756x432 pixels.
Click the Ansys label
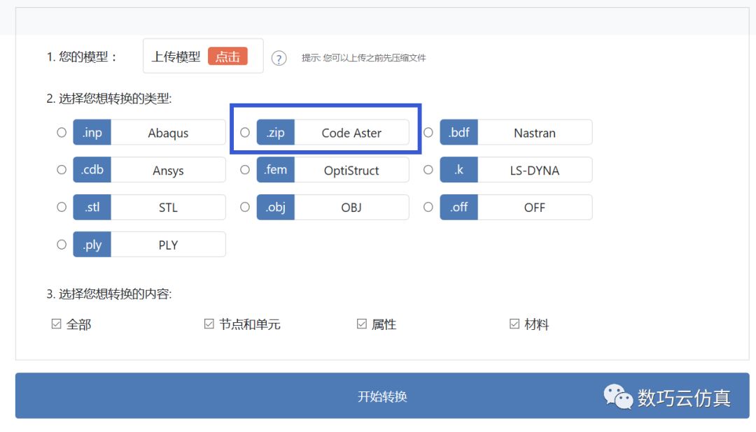pos(168,171)
